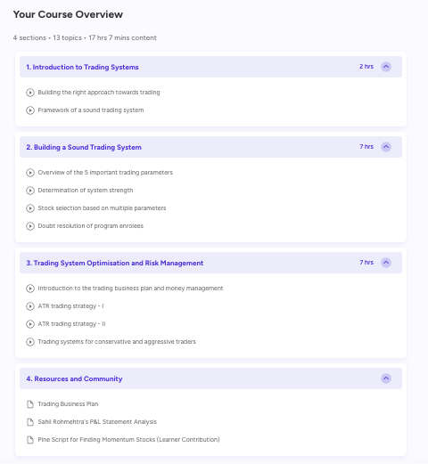
Task: Collapse Building a Sound Trading System chevron
Action: [x=386, y=147]
